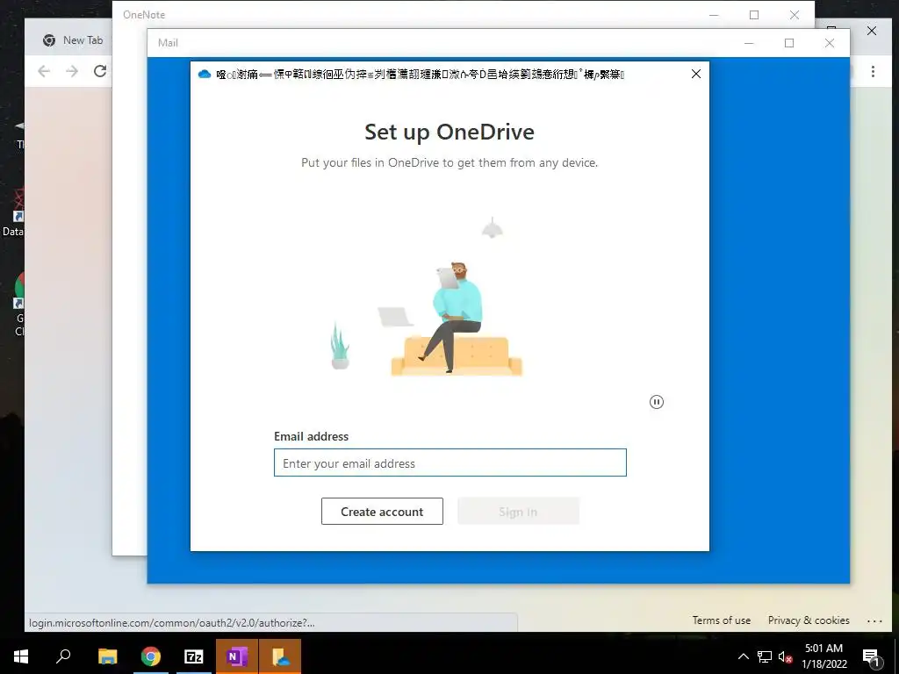The height and width of the screenshot is (674, 899).
Task: Open the Privacy & cookies link
Action: [809, 620]
